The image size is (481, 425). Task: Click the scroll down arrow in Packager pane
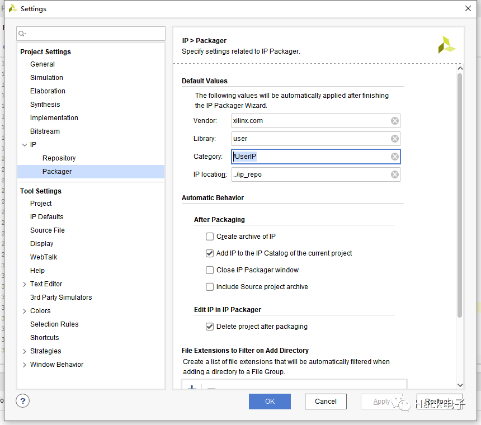click(x=460, y=385)
